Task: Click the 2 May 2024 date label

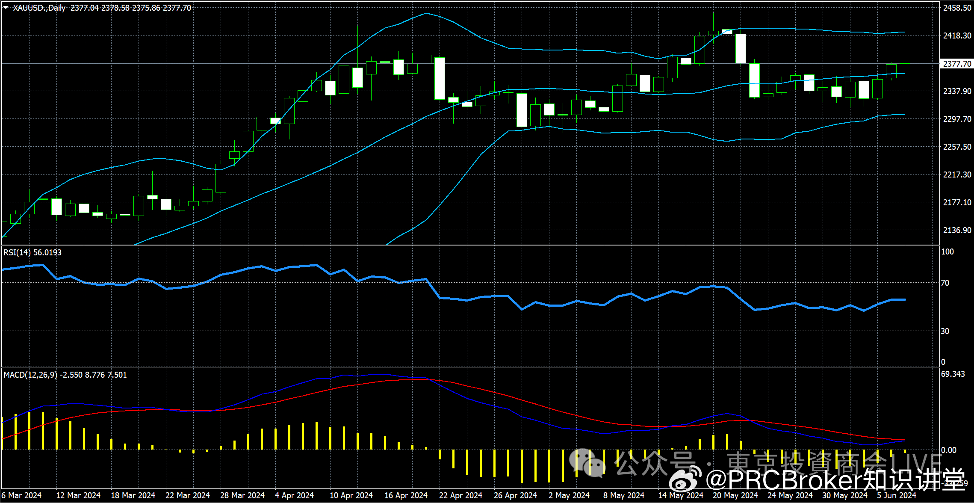Action: pos(569,495)
